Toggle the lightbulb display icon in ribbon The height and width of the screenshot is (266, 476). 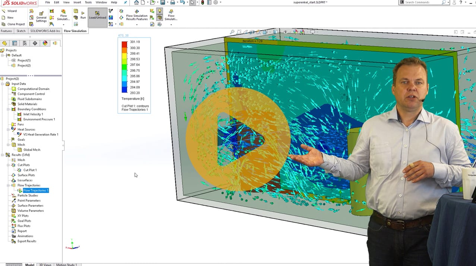coord(160,11)
